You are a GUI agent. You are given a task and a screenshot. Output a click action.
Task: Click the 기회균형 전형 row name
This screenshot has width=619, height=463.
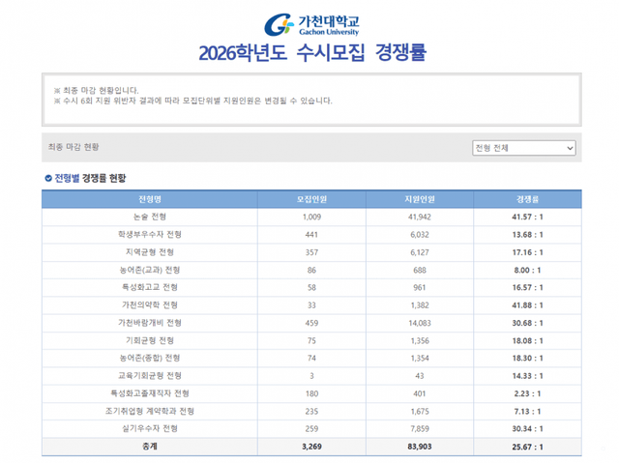(149, 340)
